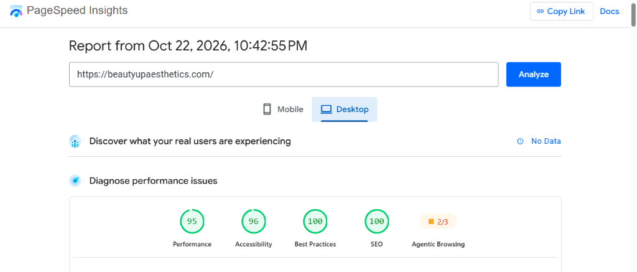Click the No Data info icon
This screenshot has height=272, width=637.
(520, 141)
